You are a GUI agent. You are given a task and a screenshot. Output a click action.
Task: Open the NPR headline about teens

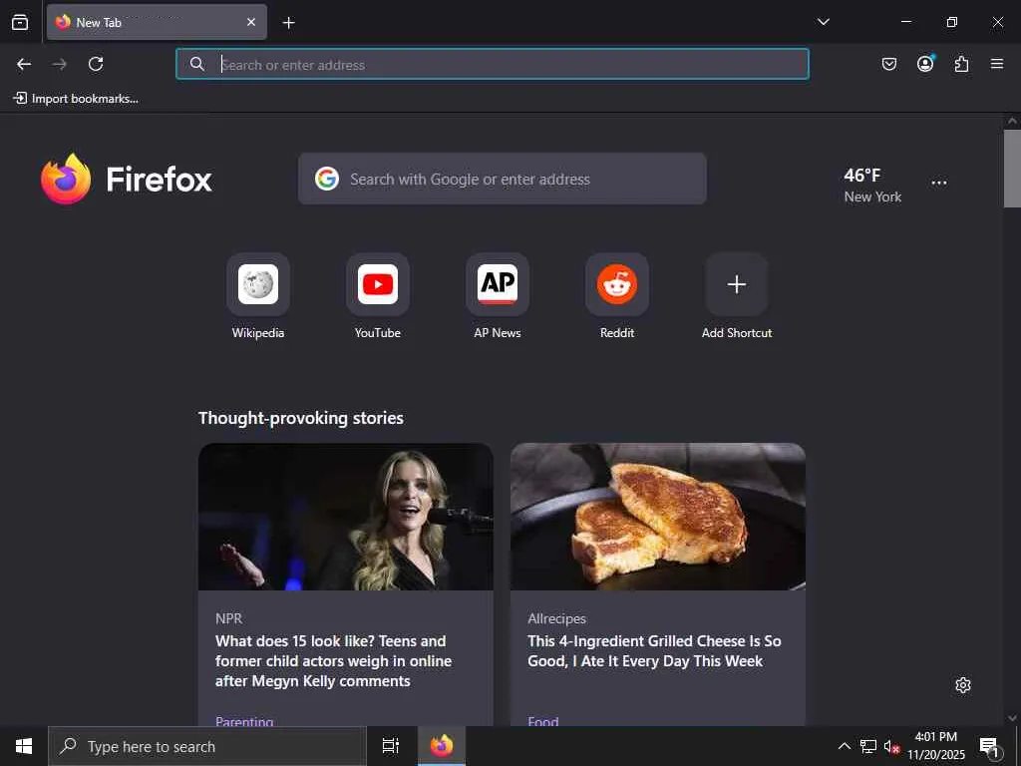333,660
